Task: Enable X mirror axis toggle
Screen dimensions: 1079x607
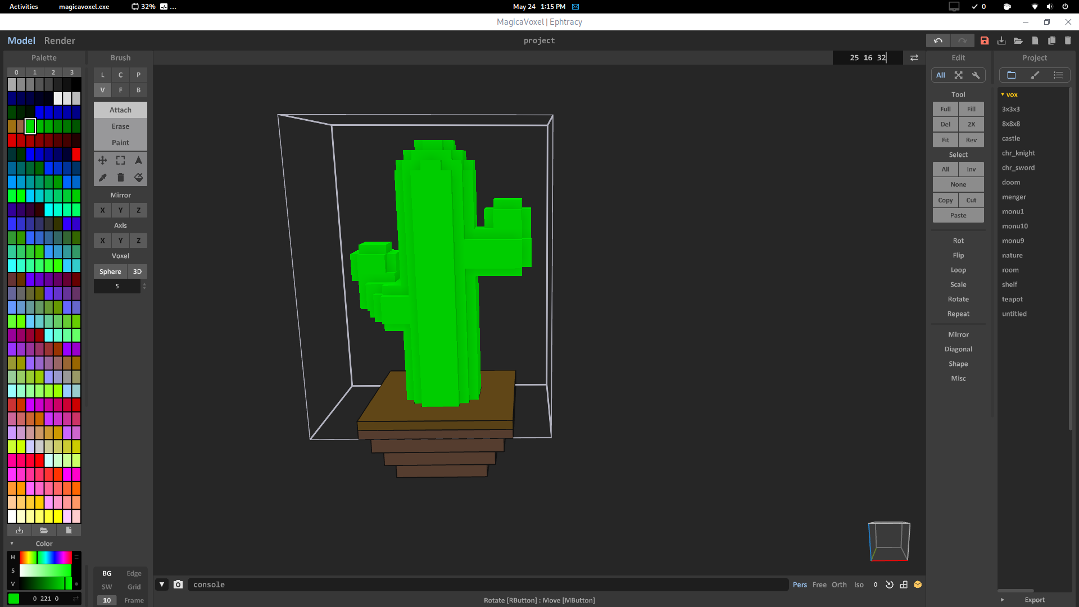Action: (102, 211)
